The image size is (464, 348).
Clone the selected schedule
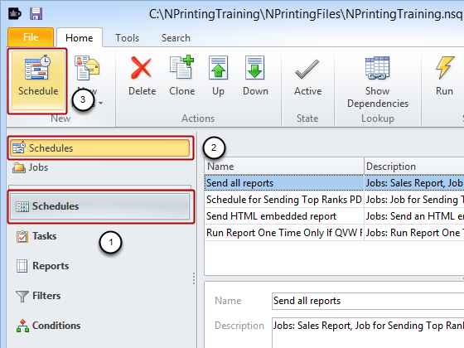pyautogui.click(x=182, y=76)
